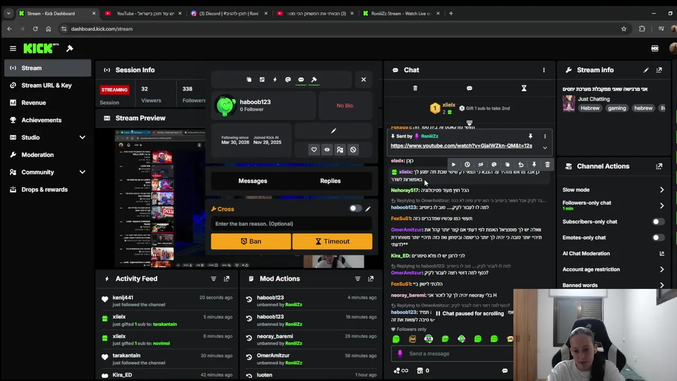This screenshot has height=381, width=677.
Task: Close the haboob123 user card
Action: click(x=363, y=79)
